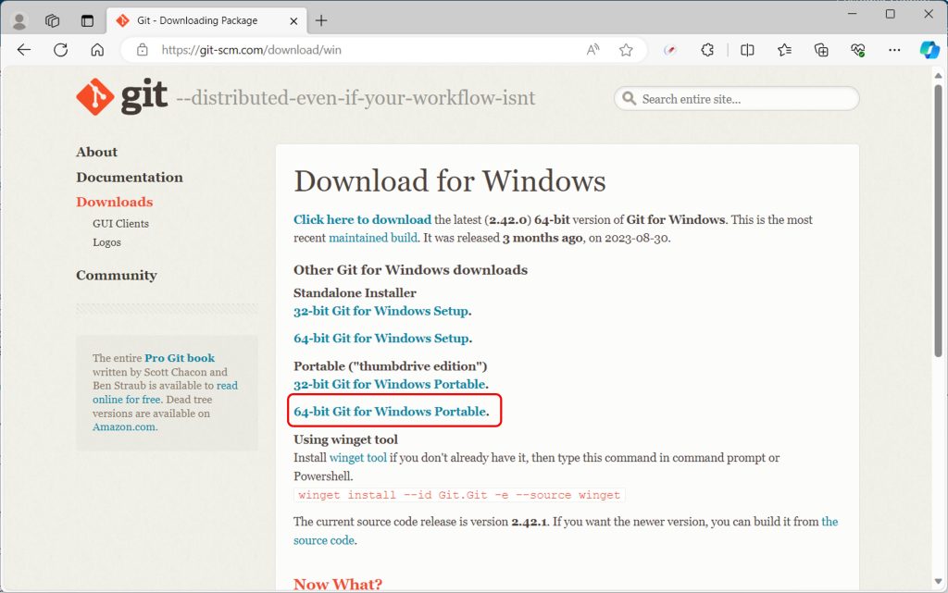Open the Collections icon in toolbar
The height and width of the screenshot is (593, 948).
coord(821,50)
